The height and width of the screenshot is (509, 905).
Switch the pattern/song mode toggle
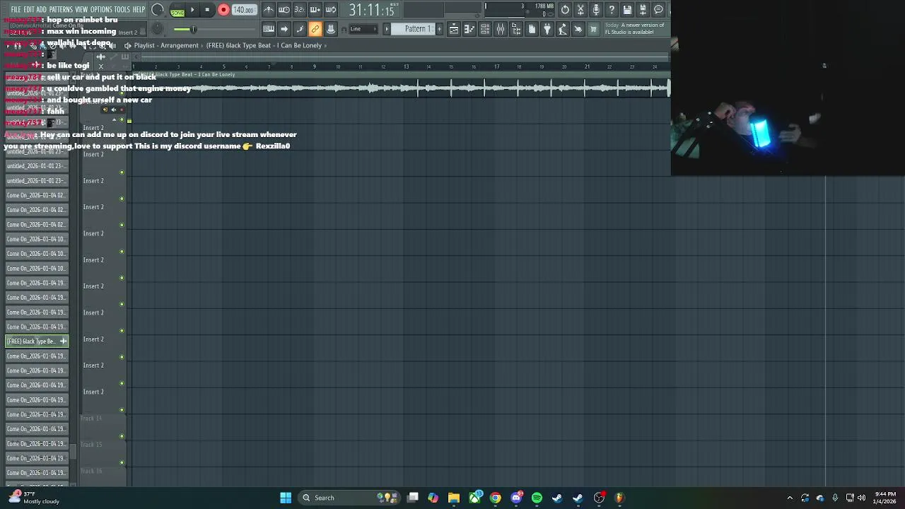point(177,10)
